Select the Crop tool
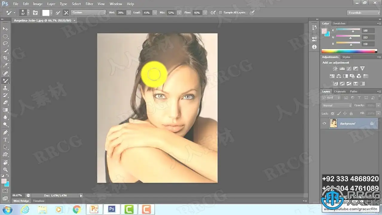Screen dimensions: 382x215 tap(5, 58)
